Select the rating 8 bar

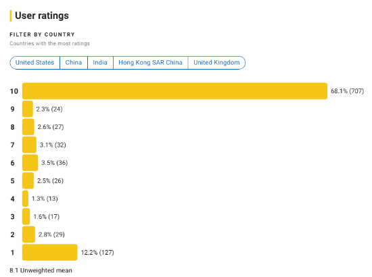(x=28, y=127)
